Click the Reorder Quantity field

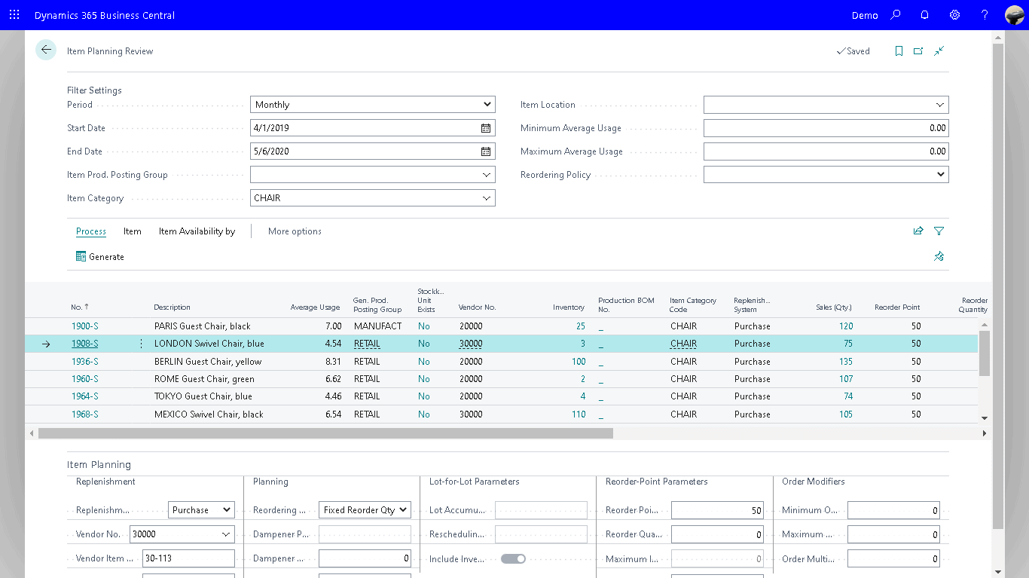point(717,534)
